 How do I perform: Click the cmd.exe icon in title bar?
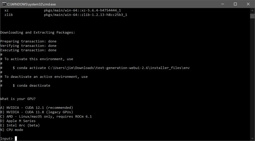4,4
